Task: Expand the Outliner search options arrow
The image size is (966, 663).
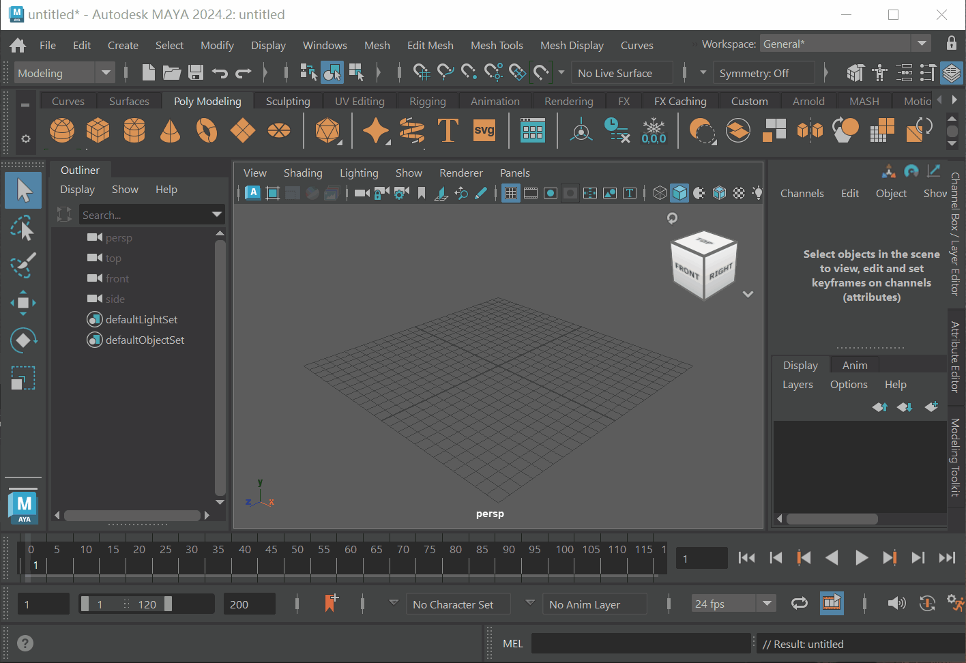Action: pyautogui.click(x=217, y=215)
